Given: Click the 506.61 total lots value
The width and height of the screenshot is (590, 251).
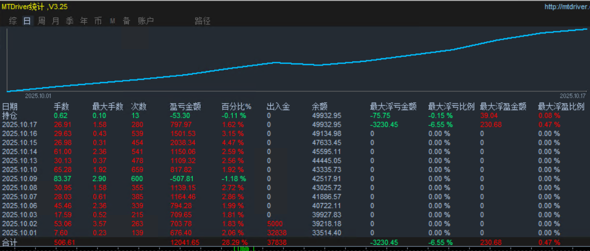Looking at the screenshot, I should 65,242.
